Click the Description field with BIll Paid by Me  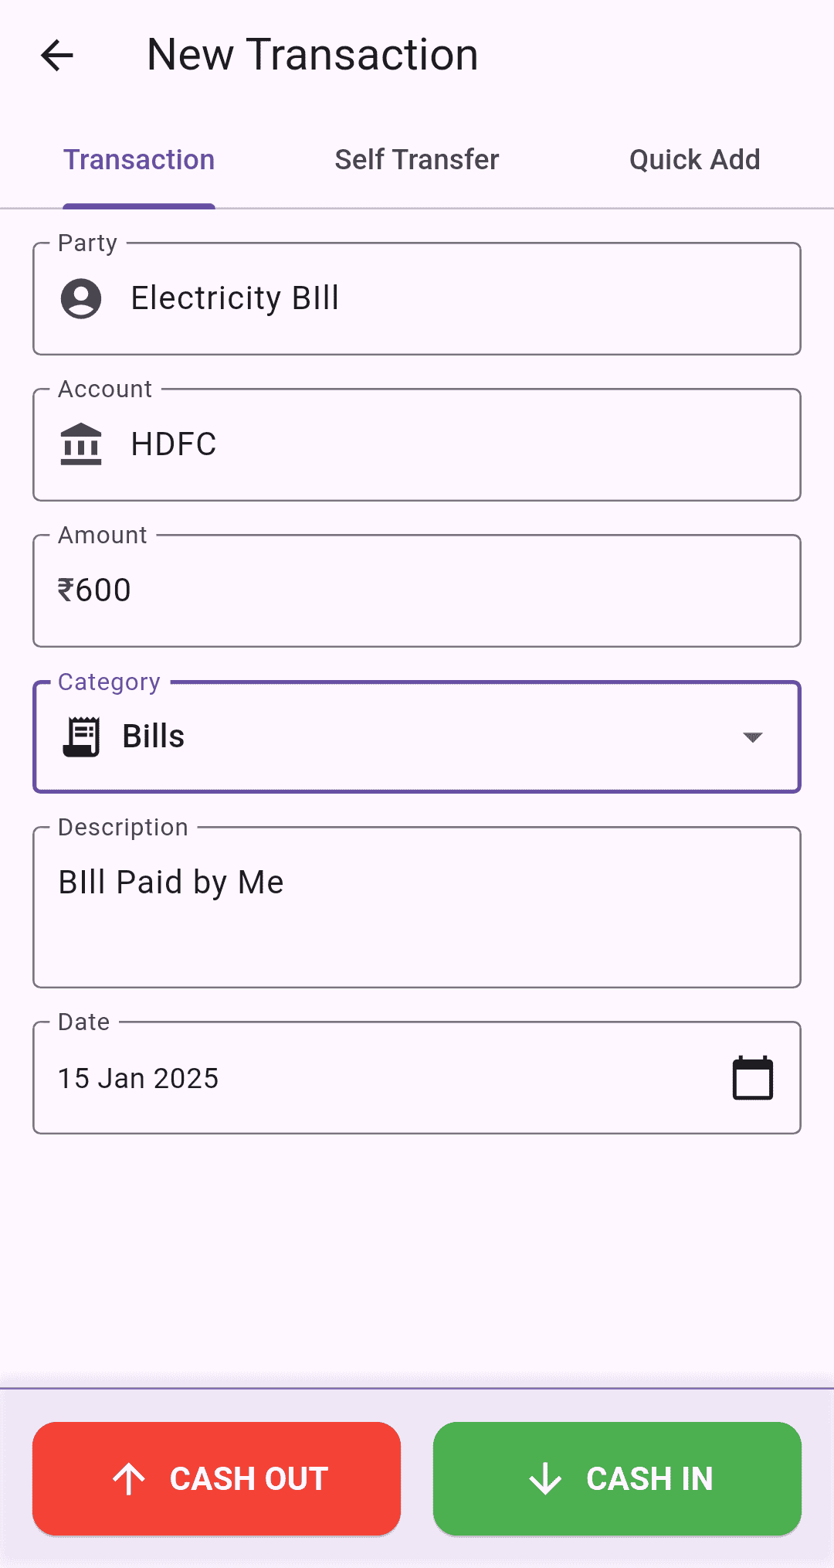(417, 904)
